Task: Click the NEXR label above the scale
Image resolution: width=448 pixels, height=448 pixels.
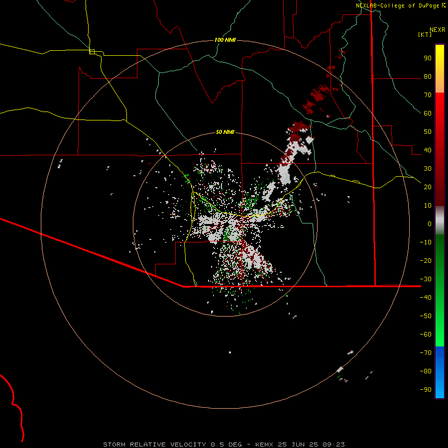Action: [437, 30]
